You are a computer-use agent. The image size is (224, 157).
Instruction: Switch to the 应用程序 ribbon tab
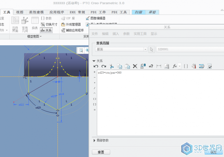57,12
